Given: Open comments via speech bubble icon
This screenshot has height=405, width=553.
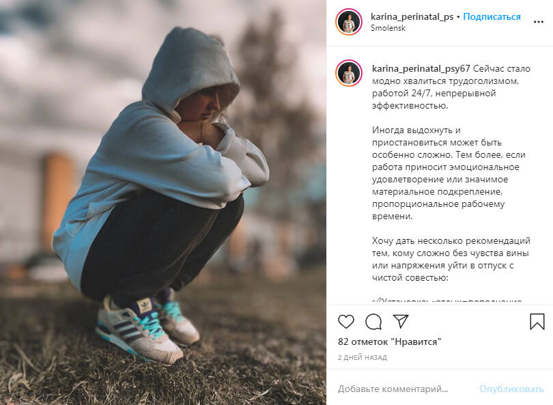Looking at the screenshot, I should pos(373,322).
